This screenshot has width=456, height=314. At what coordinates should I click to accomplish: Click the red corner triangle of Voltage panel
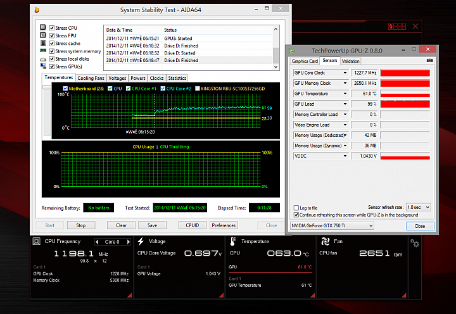tap(221, 296)
